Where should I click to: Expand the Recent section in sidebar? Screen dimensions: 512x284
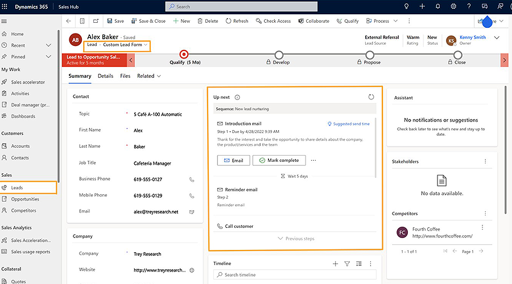tap(48, 45)
